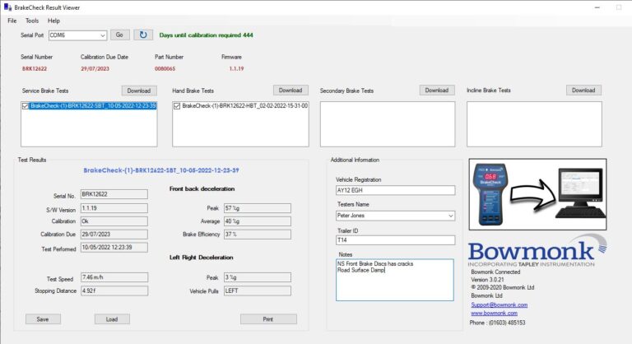Toggle checkbox for BrakeCheck HBT test entry

click(x=178, y=106)
